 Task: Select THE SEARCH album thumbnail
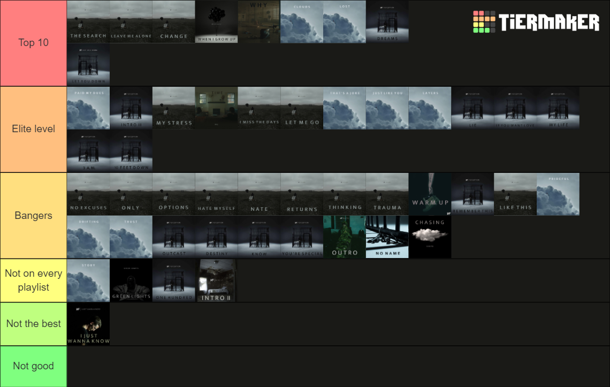pos(88,22)
